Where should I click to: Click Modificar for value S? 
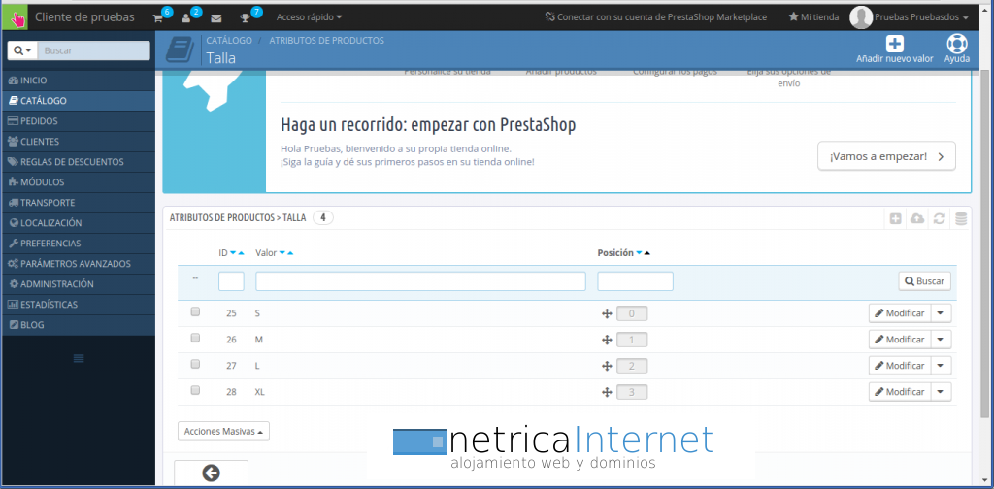[x=900, y=313]
